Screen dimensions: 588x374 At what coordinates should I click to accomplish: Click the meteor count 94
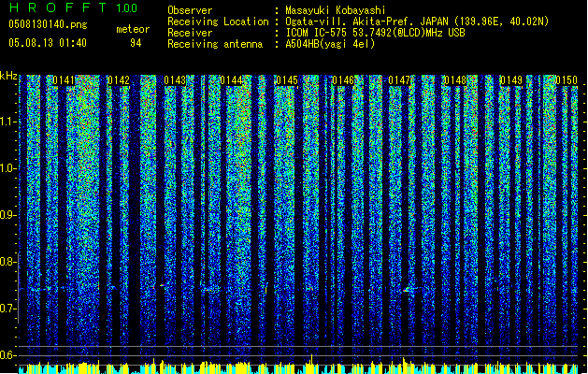136,43
